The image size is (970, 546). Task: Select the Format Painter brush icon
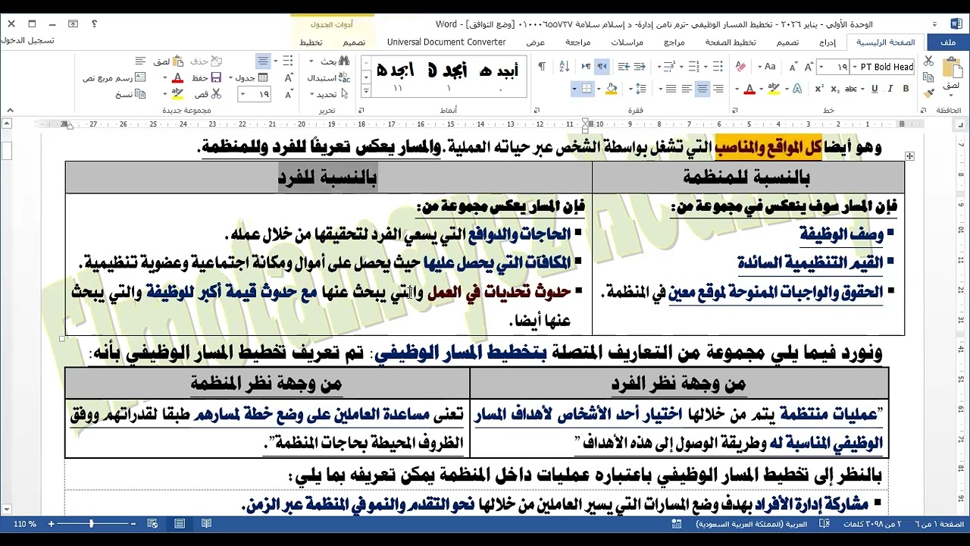pos(928,93)
